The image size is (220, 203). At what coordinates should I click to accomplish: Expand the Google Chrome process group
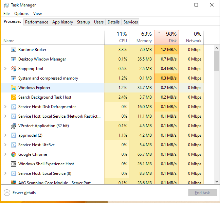pyautogui.click(x=5, y=154)
